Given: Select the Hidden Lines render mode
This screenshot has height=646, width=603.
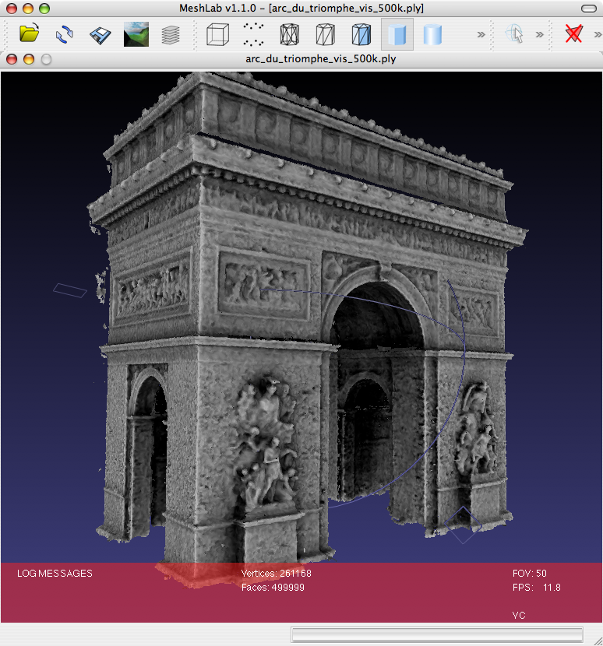Looking at the screenshot, I should pyautogui.click(x=325, y=34).
